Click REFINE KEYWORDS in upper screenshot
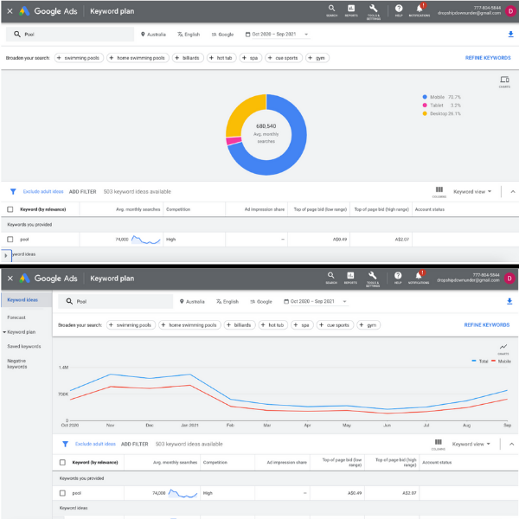 [x=488, y=58]
